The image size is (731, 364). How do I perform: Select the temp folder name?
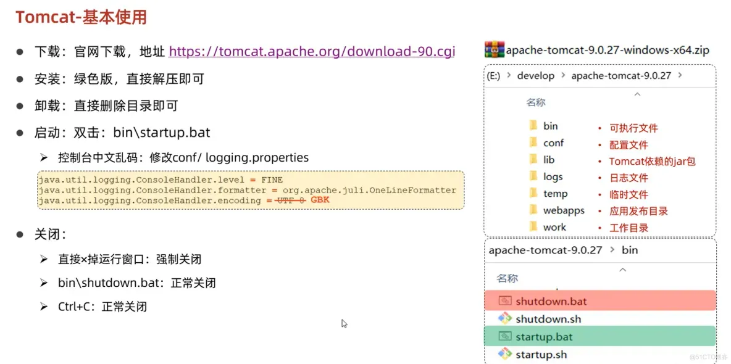point(555,194)
